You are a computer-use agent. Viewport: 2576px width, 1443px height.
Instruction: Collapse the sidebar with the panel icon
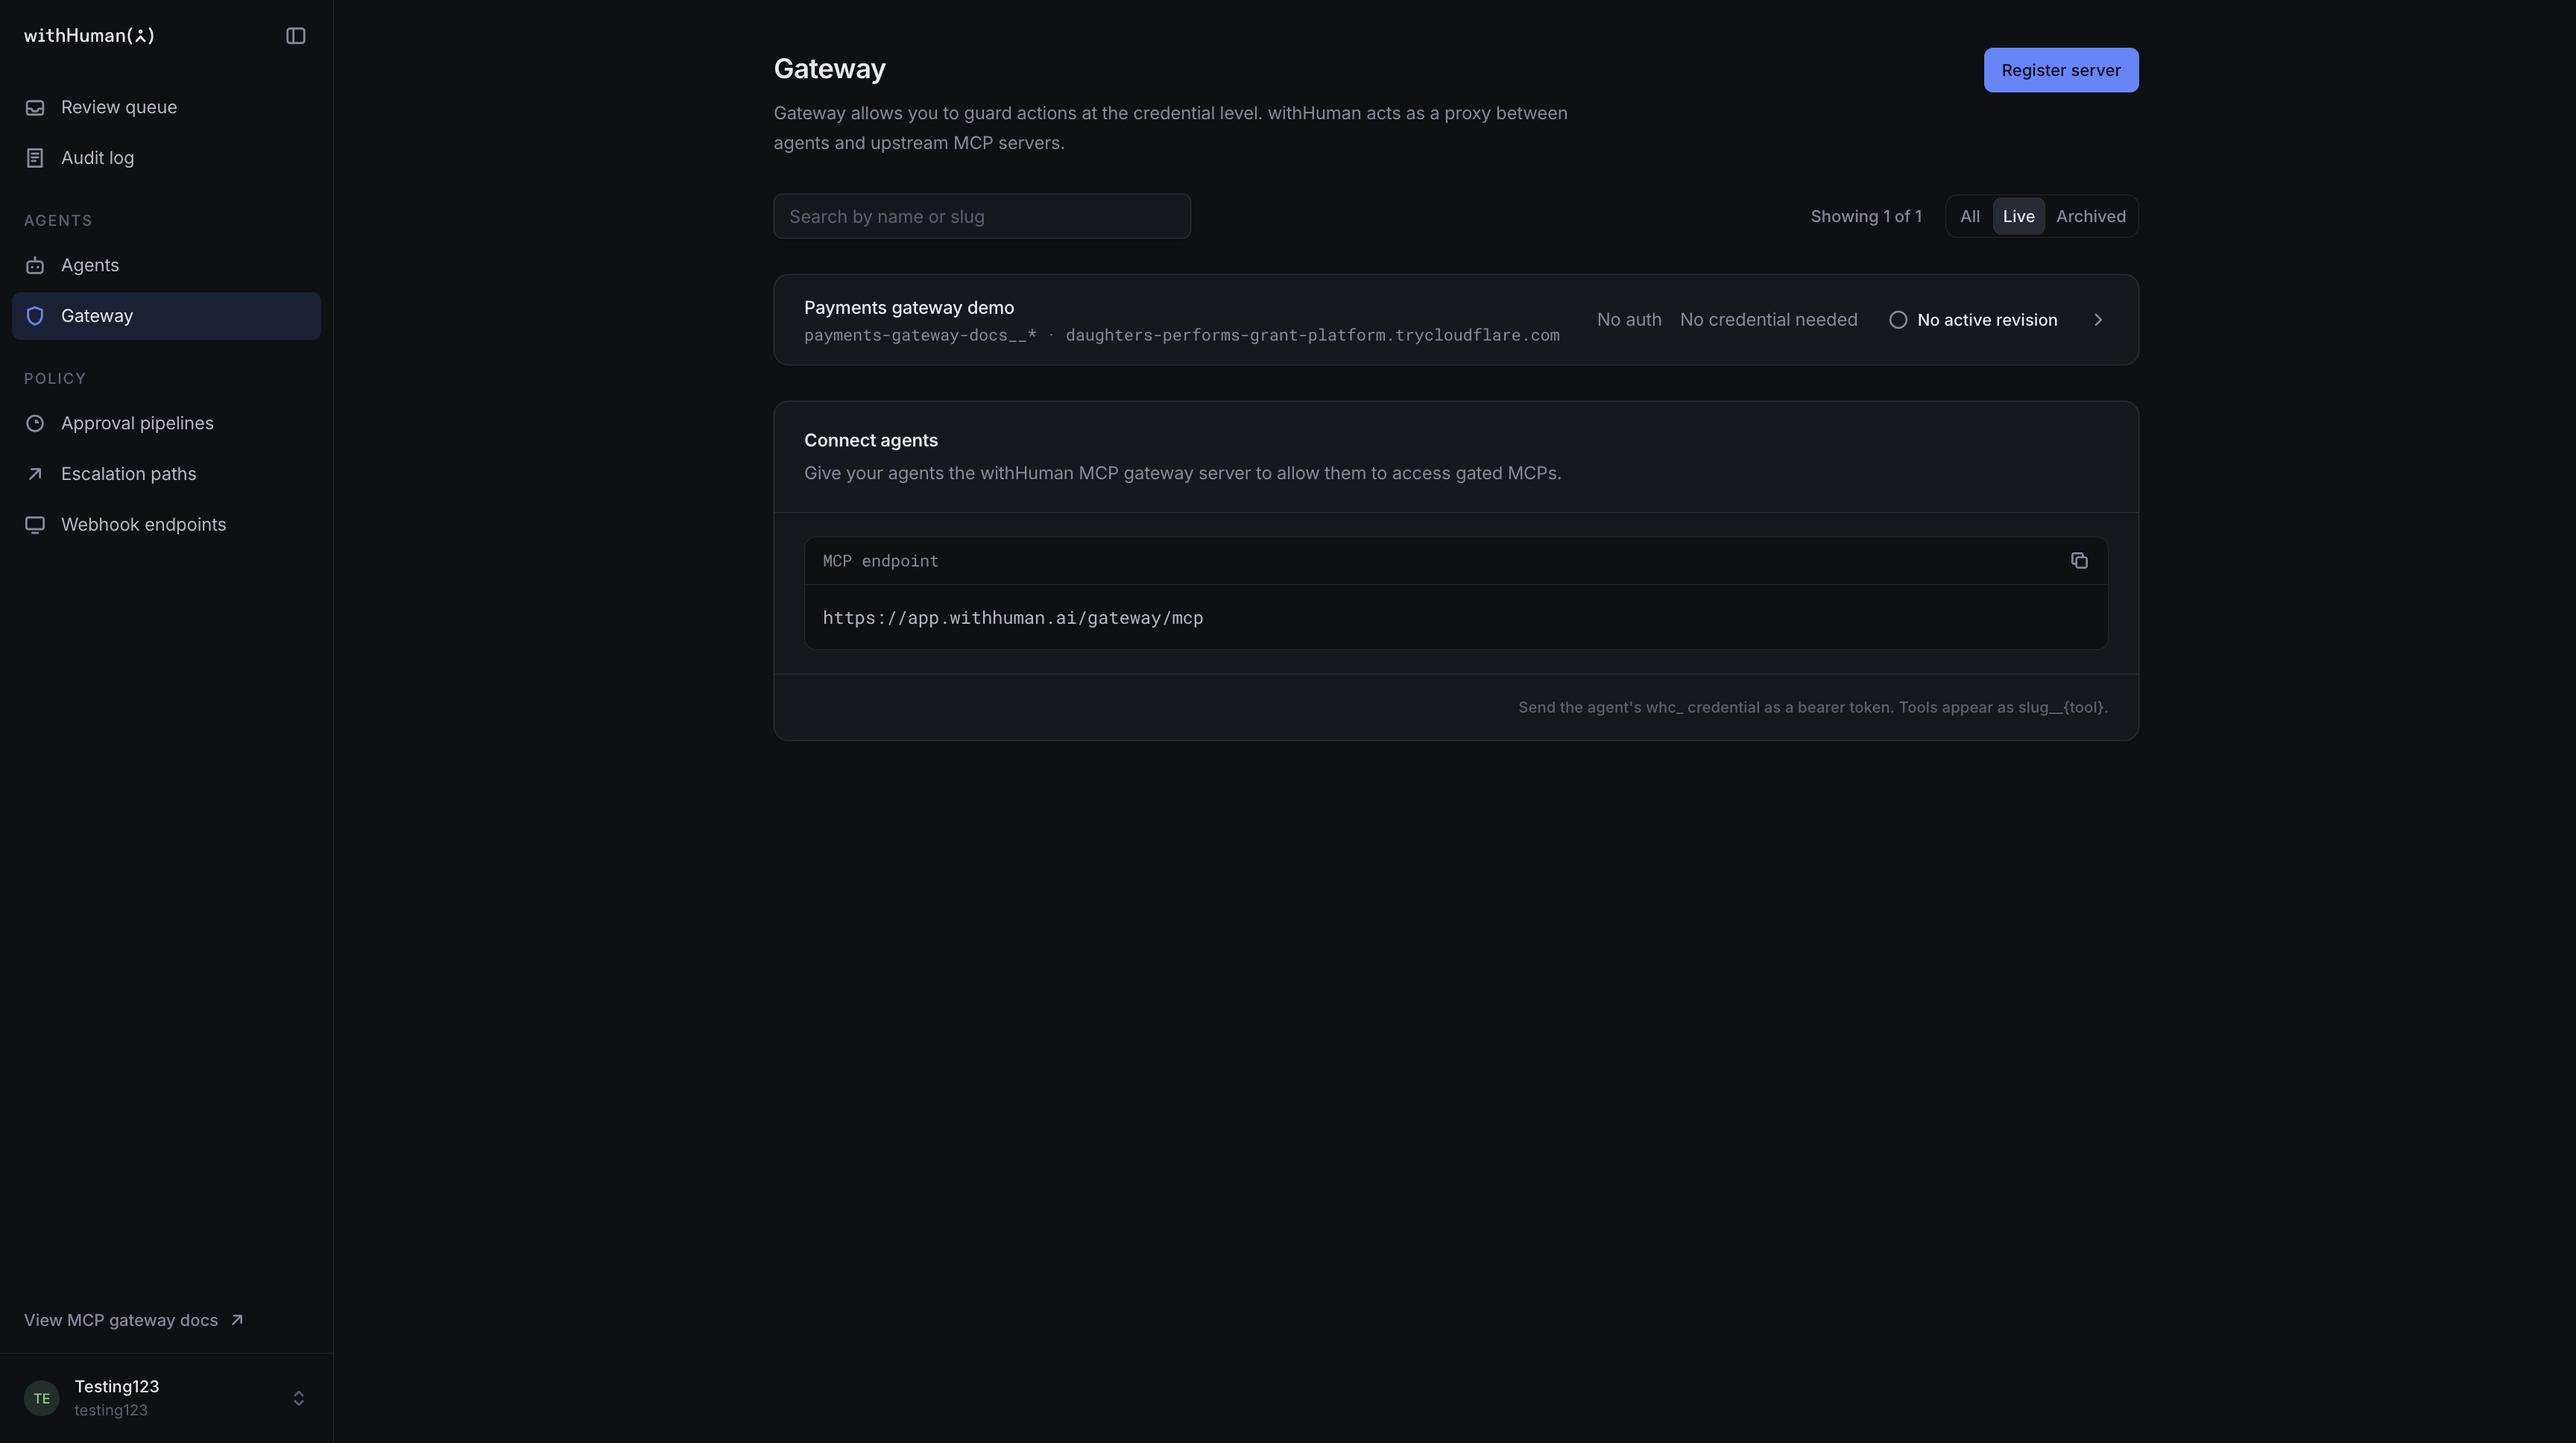pos(295,36)
